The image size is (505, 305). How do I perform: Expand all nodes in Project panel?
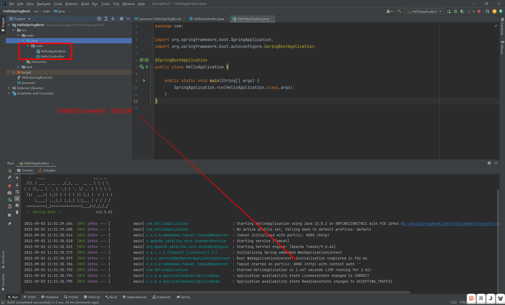106,19
